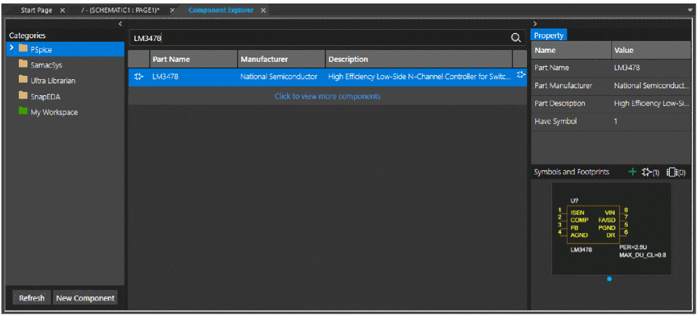Click the LM3478 symbol preview thumbnail

[x=611, y=229]
